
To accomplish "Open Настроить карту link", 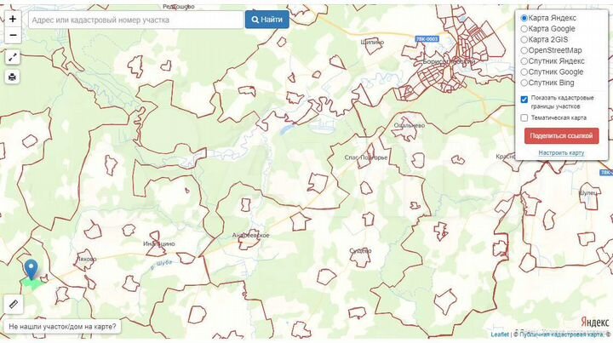I will coord(561,152).
